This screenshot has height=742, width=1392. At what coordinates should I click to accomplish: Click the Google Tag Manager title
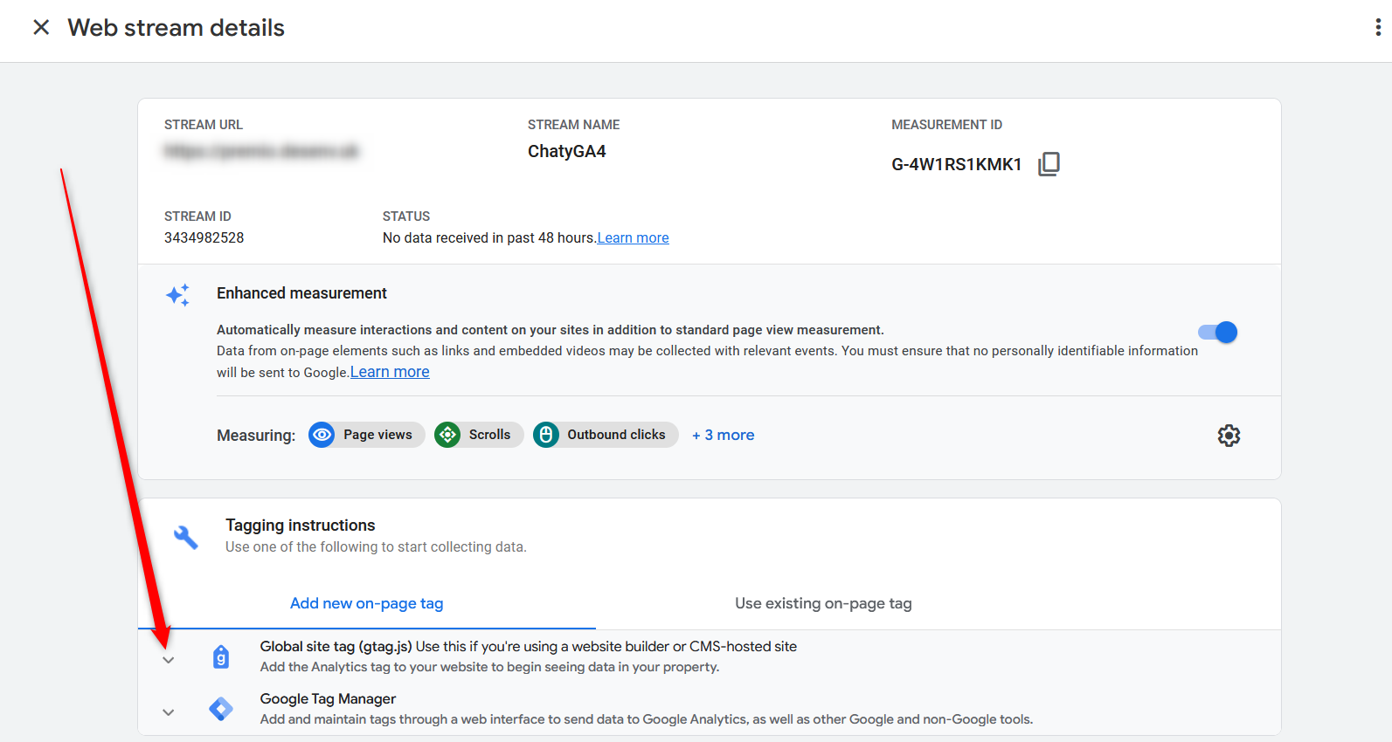328,699
